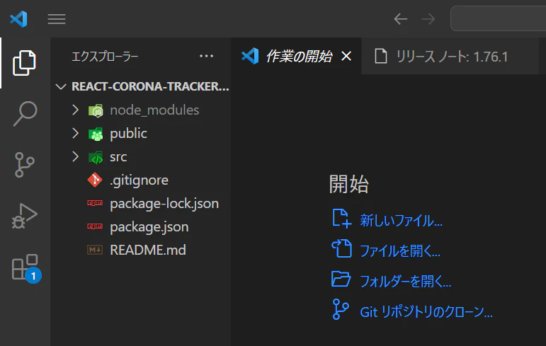Click file icon on リリース ノート tab
This screenshot has width=546, height=346.
pyautogui.click(x=380, y=56)
